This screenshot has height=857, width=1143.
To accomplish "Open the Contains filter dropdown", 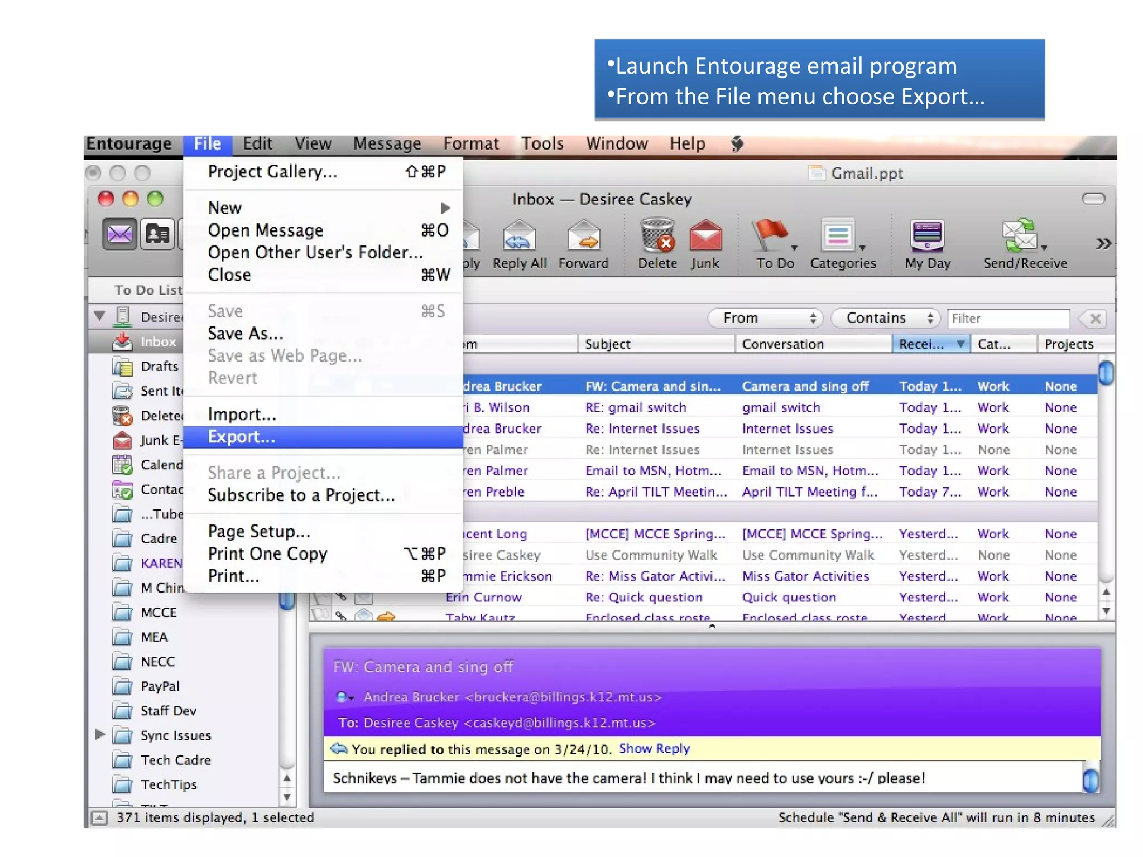I will click(885, 318).
